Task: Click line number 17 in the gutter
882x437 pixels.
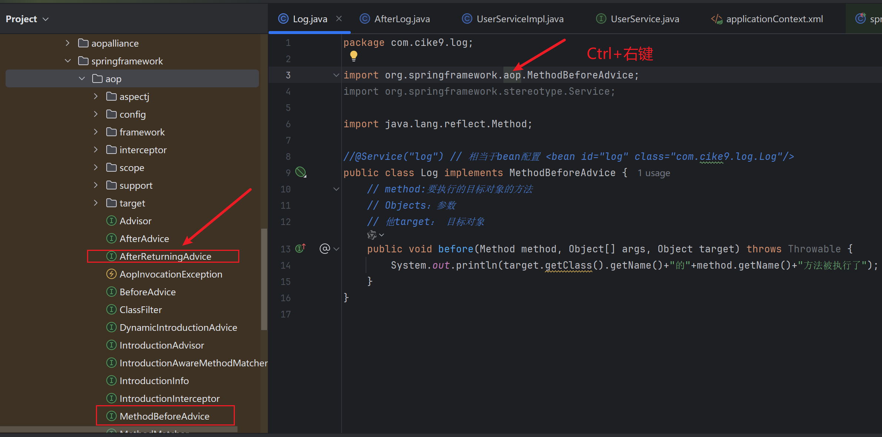Action: click(x=286, y=314)
